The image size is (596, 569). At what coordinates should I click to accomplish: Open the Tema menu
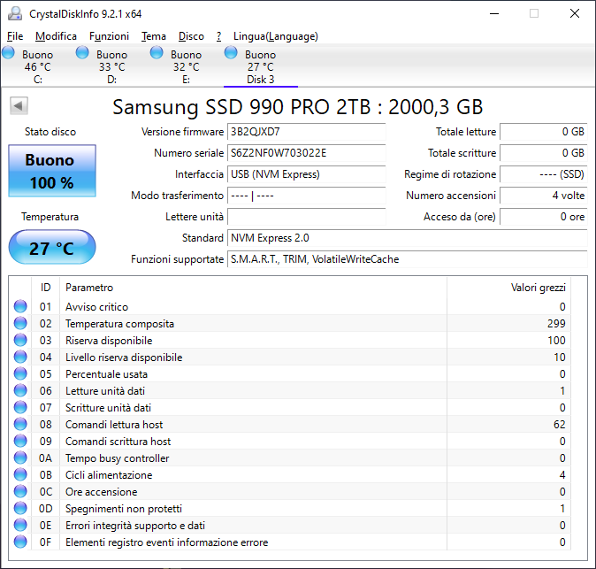pyautogui.click(x=154, y=36)
